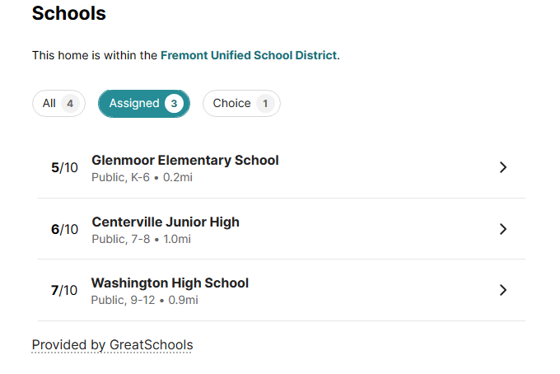The width and height of the screenshot is (560, 374).
Task: Click the count badge 4 on All
Action: click(70, 104)
